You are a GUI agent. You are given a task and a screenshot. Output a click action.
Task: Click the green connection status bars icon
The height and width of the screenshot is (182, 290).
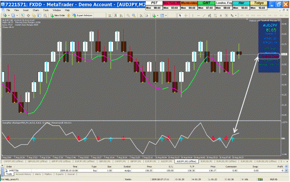point(260,179)
